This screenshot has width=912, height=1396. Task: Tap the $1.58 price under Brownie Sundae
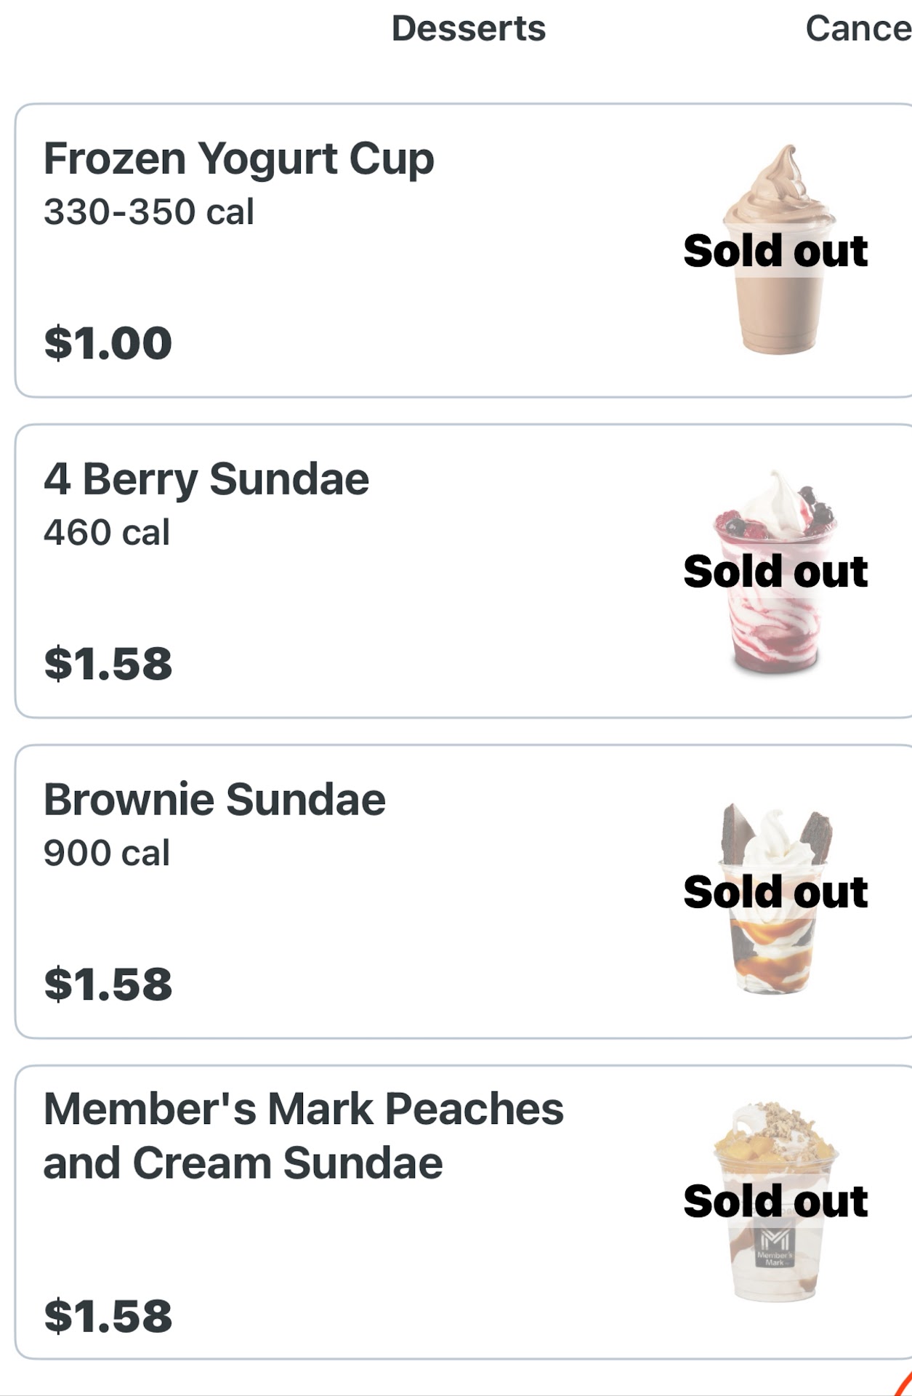click(x=108, y=984)
